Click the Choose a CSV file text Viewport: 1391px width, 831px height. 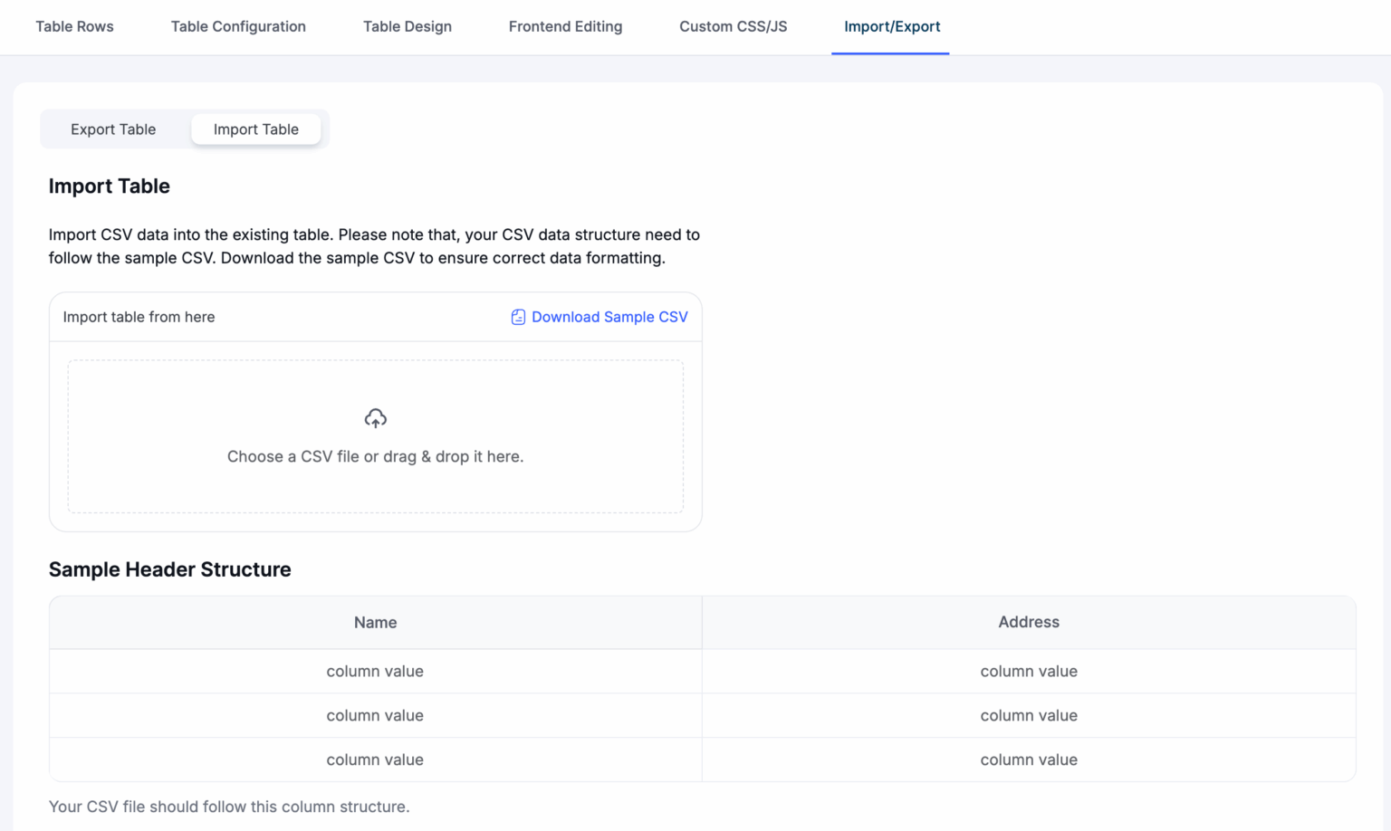coord(375,456)
